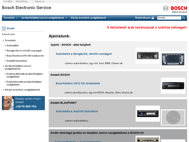Open the Termékek navigation menu
This screenshot has width=189, height=142.
(11, 18)
